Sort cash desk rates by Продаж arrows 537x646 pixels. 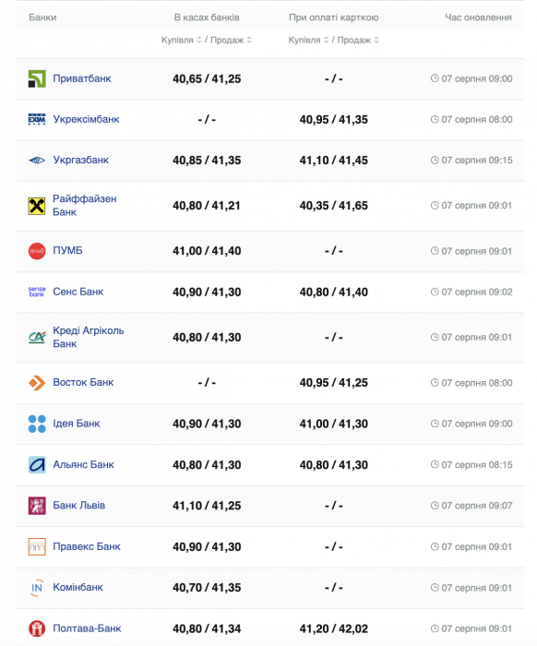click(249, 40)
